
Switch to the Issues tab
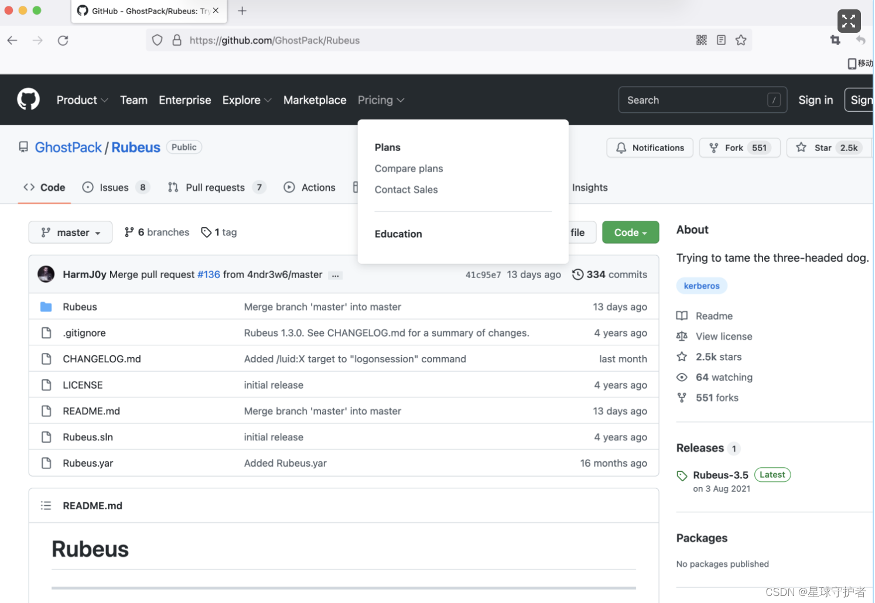point(116,187)
